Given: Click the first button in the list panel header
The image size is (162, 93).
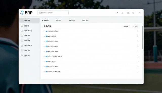Looking at the screenshot, I should (x=126, y=26).
